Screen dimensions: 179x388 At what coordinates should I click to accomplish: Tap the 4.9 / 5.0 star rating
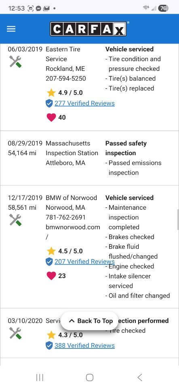coord(65,93)
